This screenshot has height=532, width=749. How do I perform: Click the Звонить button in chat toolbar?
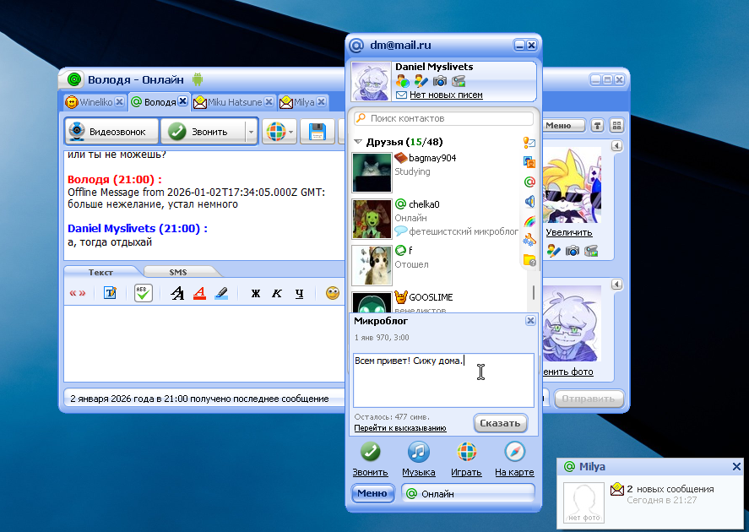tap(204, 132)
